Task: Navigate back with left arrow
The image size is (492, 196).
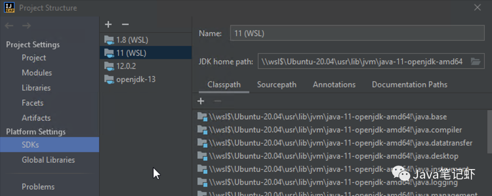Action: [9, 25]
